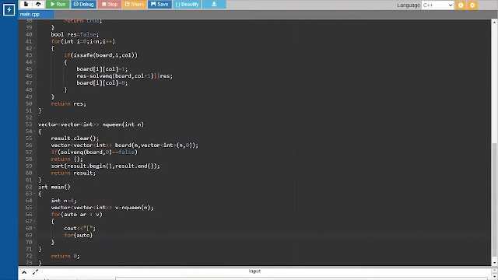
Task: Click the editor scrollbar up arrow
Action: pyautogui.click(x=494, y=23)
